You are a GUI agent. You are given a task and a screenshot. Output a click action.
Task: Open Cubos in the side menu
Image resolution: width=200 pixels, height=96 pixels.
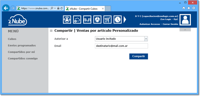pos(12,39)
